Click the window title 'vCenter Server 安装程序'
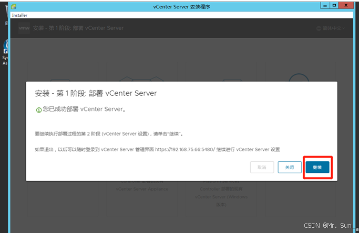The height and width of the screenshot is (233, 359). [x=181, y=7]
